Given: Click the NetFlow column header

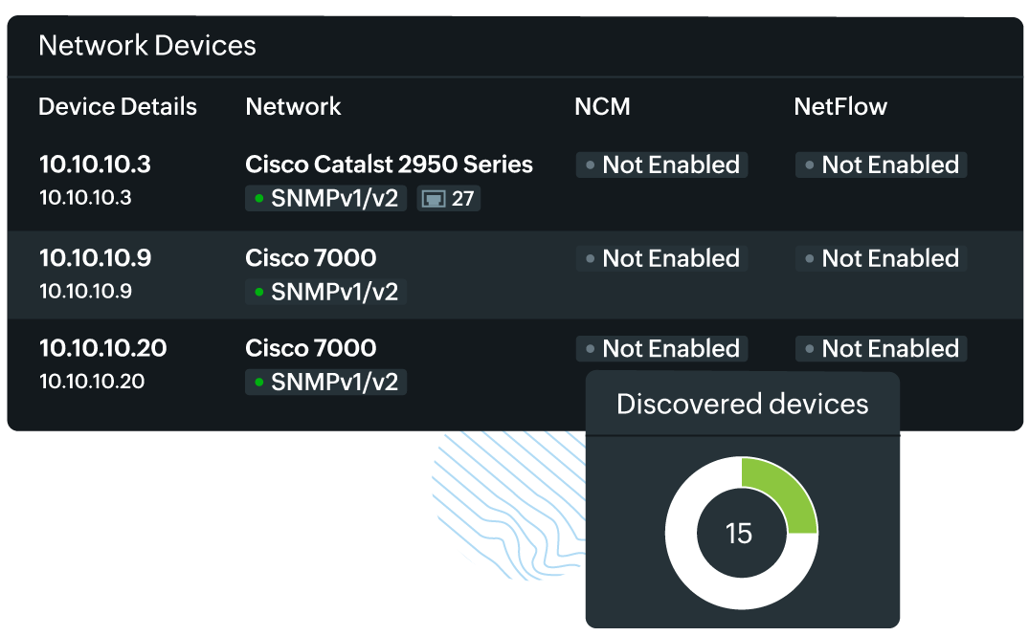Looking at the screenshot, I should [840, 107].
